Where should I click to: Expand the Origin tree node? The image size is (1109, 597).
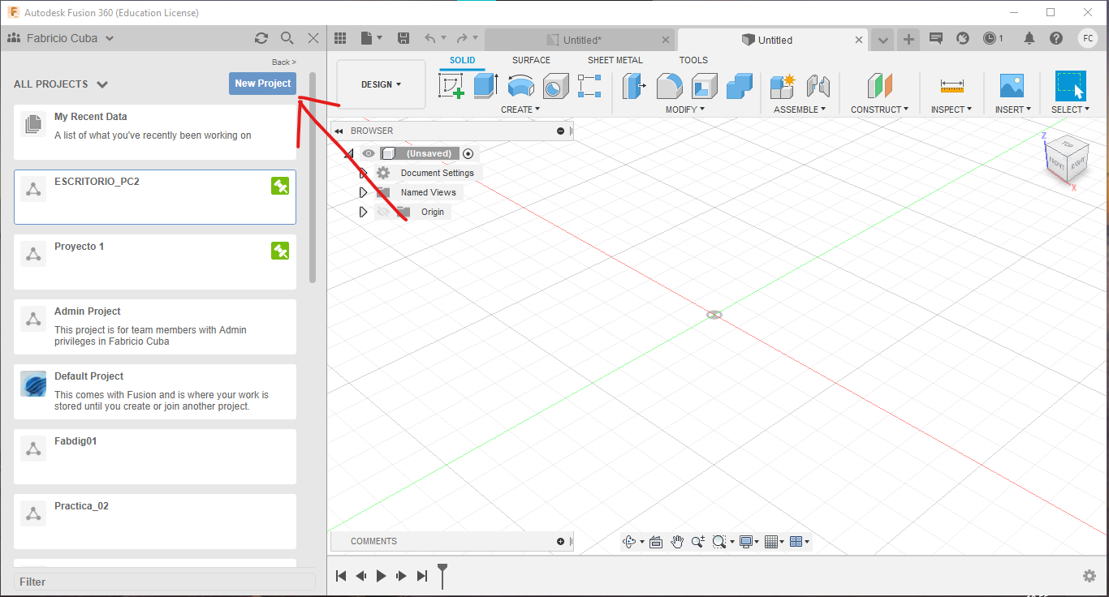click(363, 212)
